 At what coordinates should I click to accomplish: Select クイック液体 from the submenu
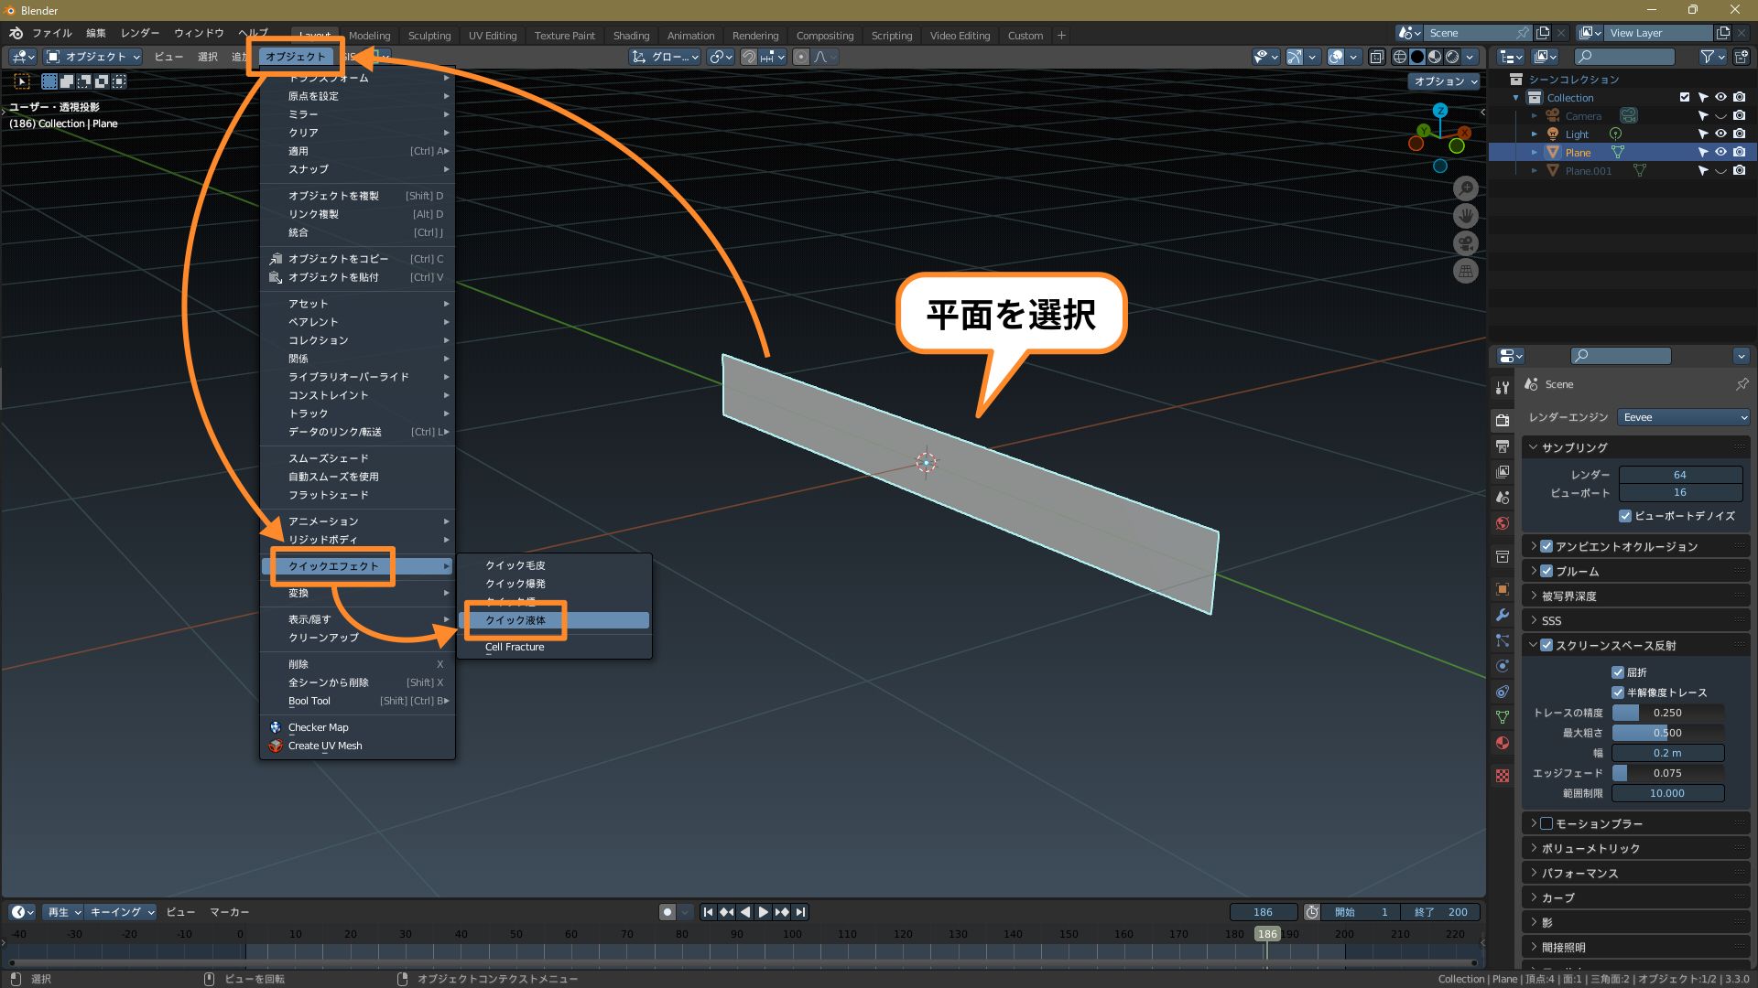click(515, 620)
